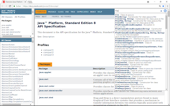Click All Classes link in top-left frame
The height and width of the screenshot is (106, 170).
click(x=7, y=17)
